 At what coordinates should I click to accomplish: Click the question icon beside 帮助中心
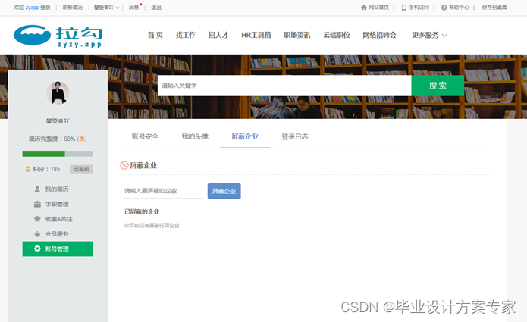pyautogui.click(x=444, y=8)
